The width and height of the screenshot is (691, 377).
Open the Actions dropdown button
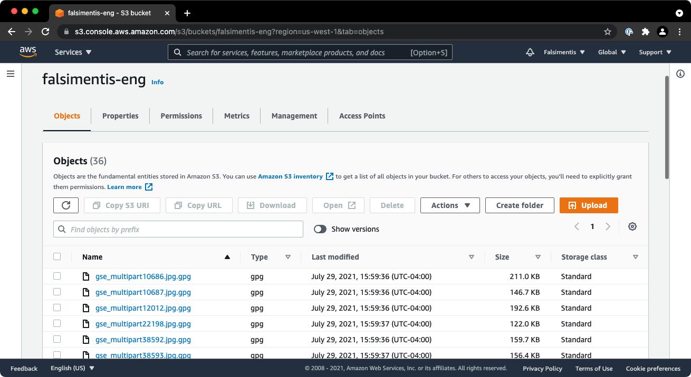[450, 205]
